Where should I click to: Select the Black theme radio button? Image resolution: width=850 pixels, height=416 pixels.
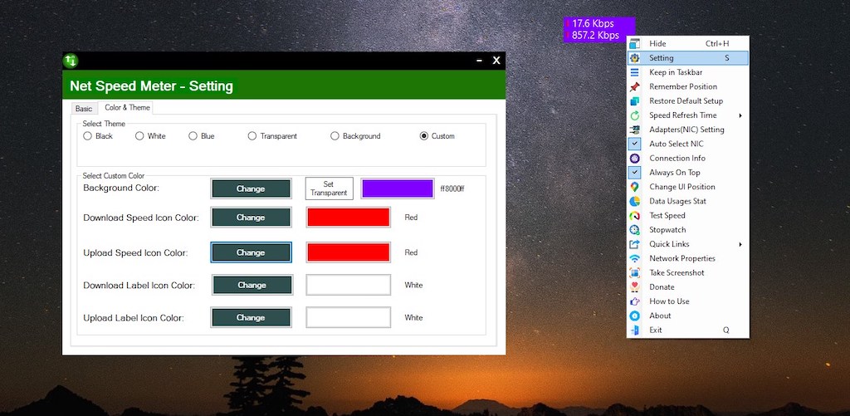point(88,136)
